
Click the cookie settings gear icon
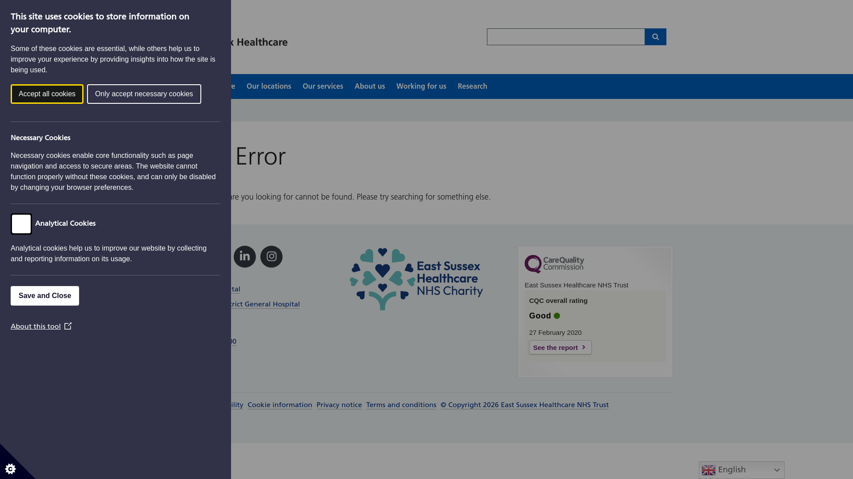(x=10, y=469)
